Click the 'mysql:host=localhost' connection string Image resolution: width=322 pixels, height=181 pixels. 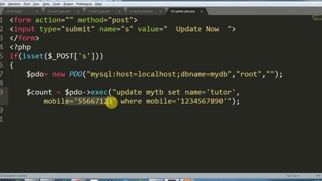pos(133,74)
